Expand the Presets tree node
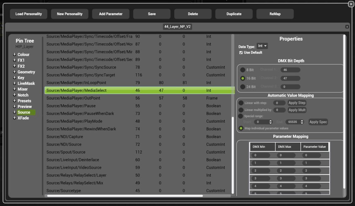 click(15, 101)
